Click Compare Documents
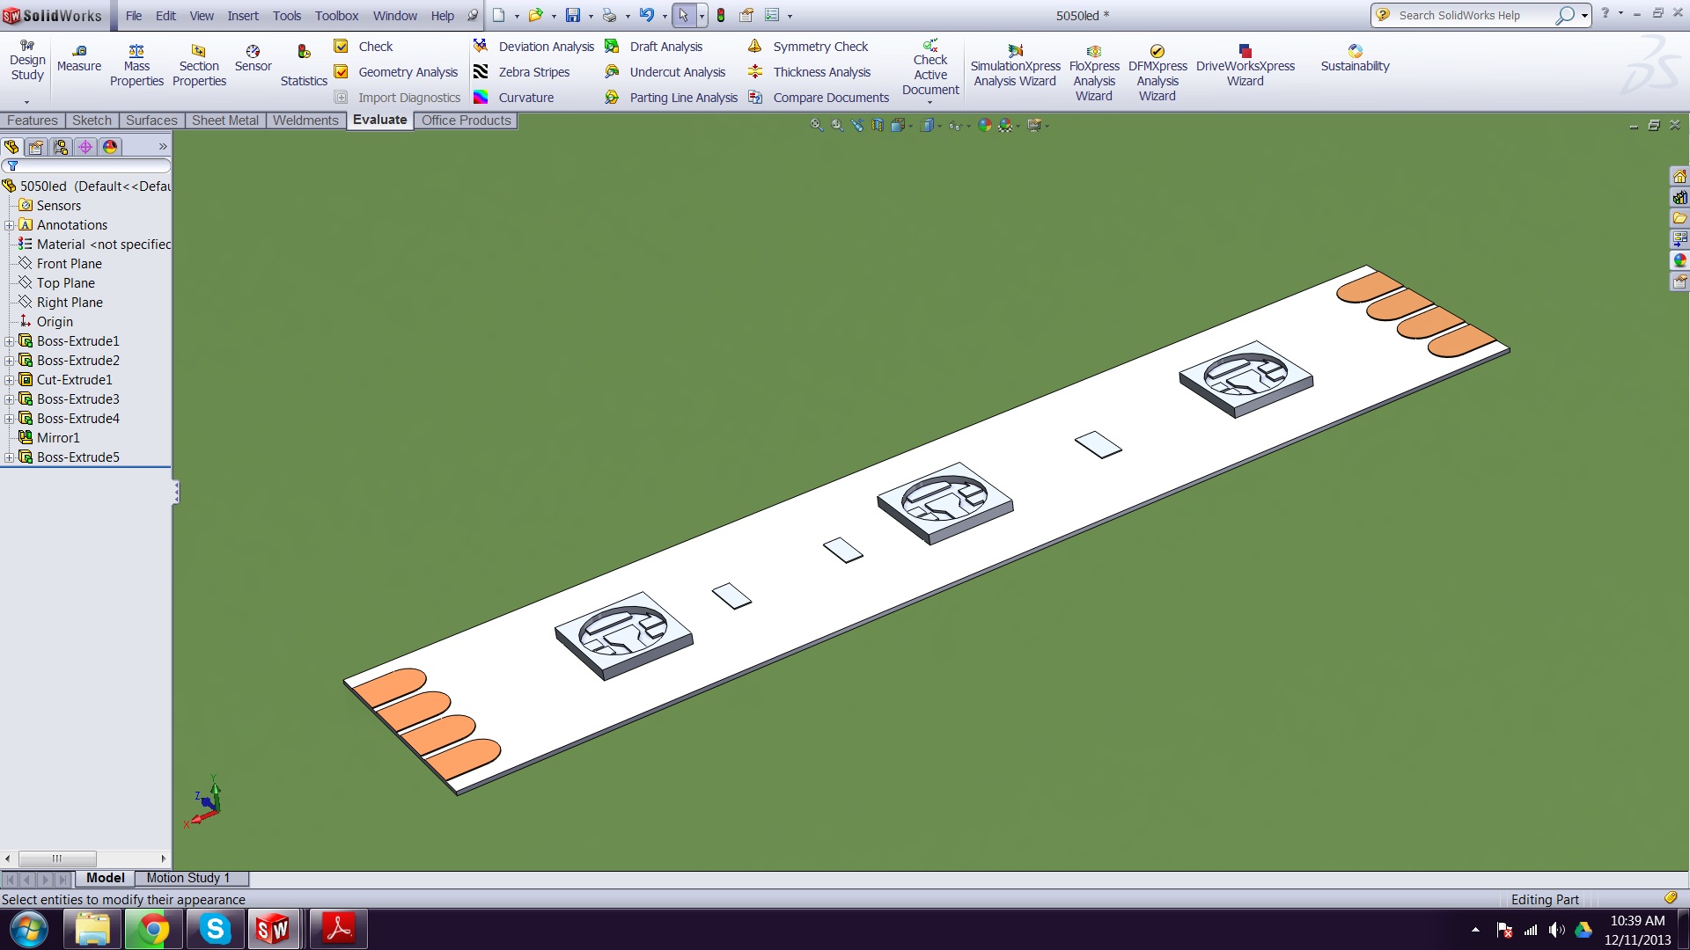The width and height of the screenshot is (1690, 950). tap(830, 98)
